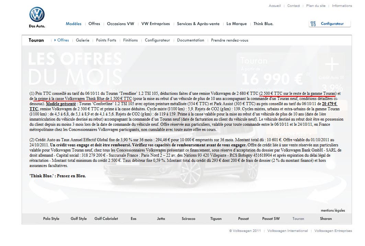
Task: Click the Touran title in submenu
Action: (36, 40)
